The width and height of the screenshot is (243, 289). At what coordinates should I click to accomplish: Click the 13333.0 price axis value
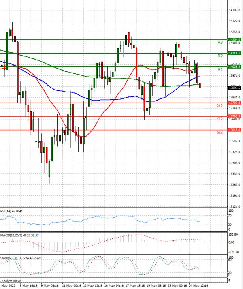click(x=234, y=174)
